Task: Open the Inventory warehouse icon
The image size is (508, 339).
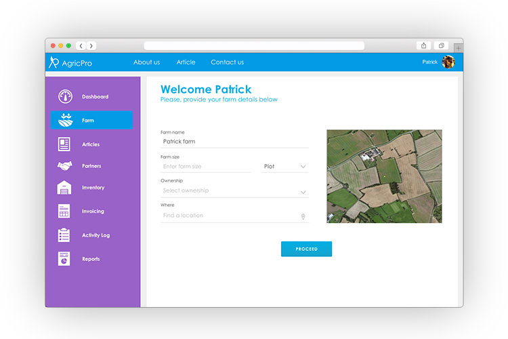Action: [x=64, y=188]
